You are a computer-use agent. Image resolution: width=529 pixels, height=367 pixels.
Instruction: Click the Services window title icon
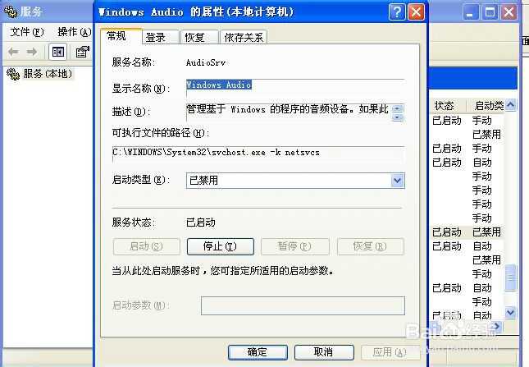(11, 12)
